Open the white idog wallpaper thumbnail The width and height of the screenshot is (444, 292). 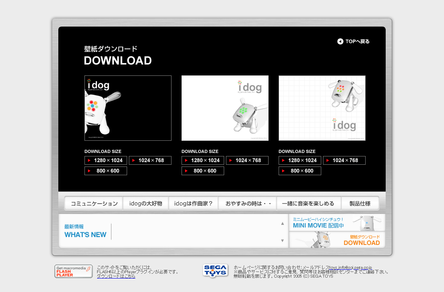pyautogui.click(x=225, y=108)
